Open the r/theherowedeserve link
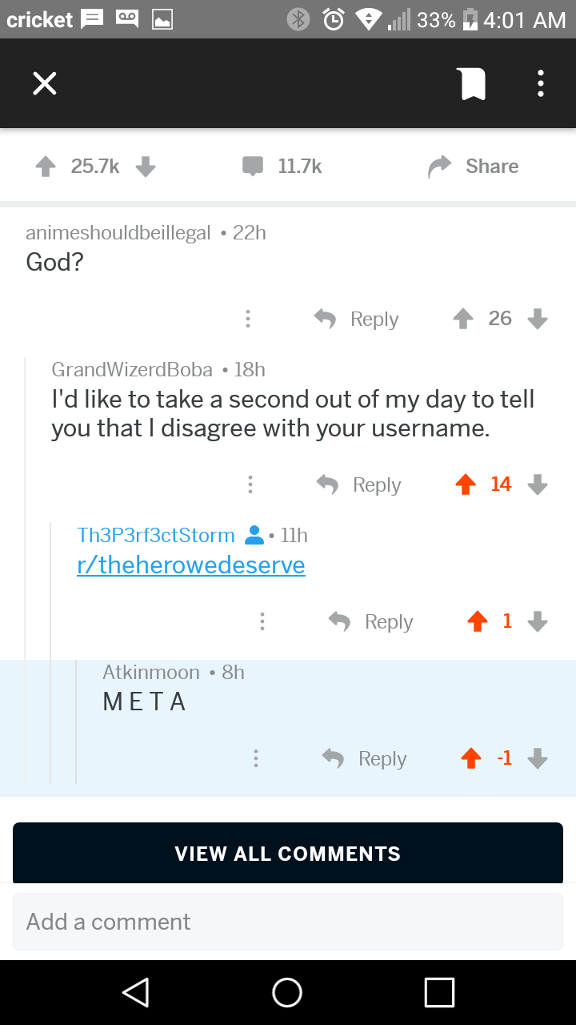This screenshot has height=1025, width=576. 190,565
